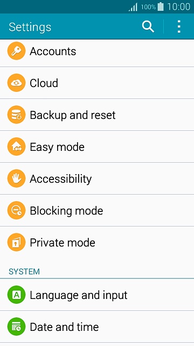Select Private mode entry
Screen dimensions: 194x346
(97, 242)
